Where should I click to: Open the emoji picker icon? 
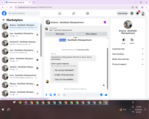[x=101, y=95]
